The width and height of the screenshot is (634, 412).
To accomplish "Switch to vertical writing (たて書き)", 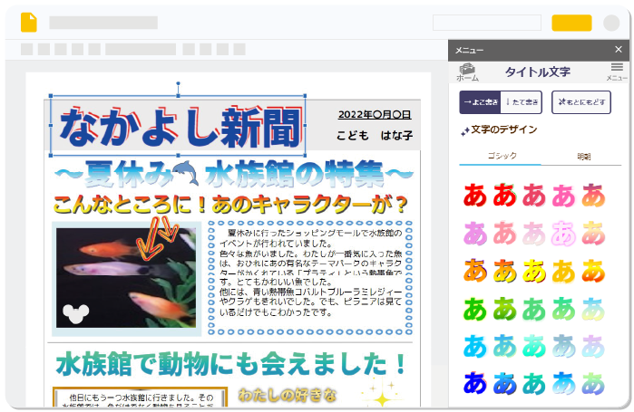I will click(522, 102).
